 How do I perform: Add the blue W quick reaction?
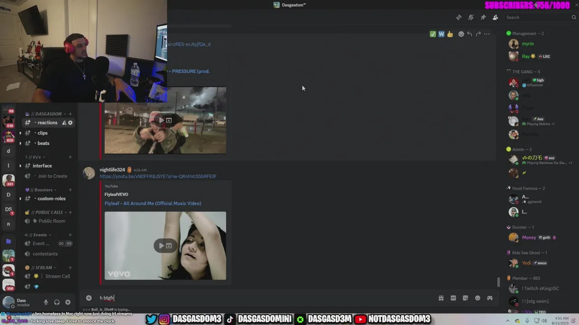pos(441,34)
